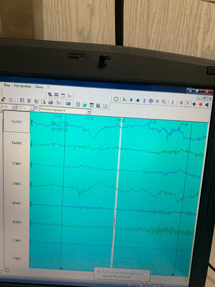Click the table columns icon
The height and width of the screenshot is (287, 215).
pos(92,105)
